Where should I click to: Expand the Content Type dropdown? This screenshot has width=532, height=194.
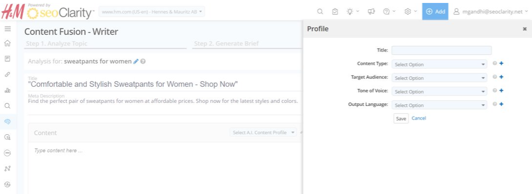(x=439, y=64)
